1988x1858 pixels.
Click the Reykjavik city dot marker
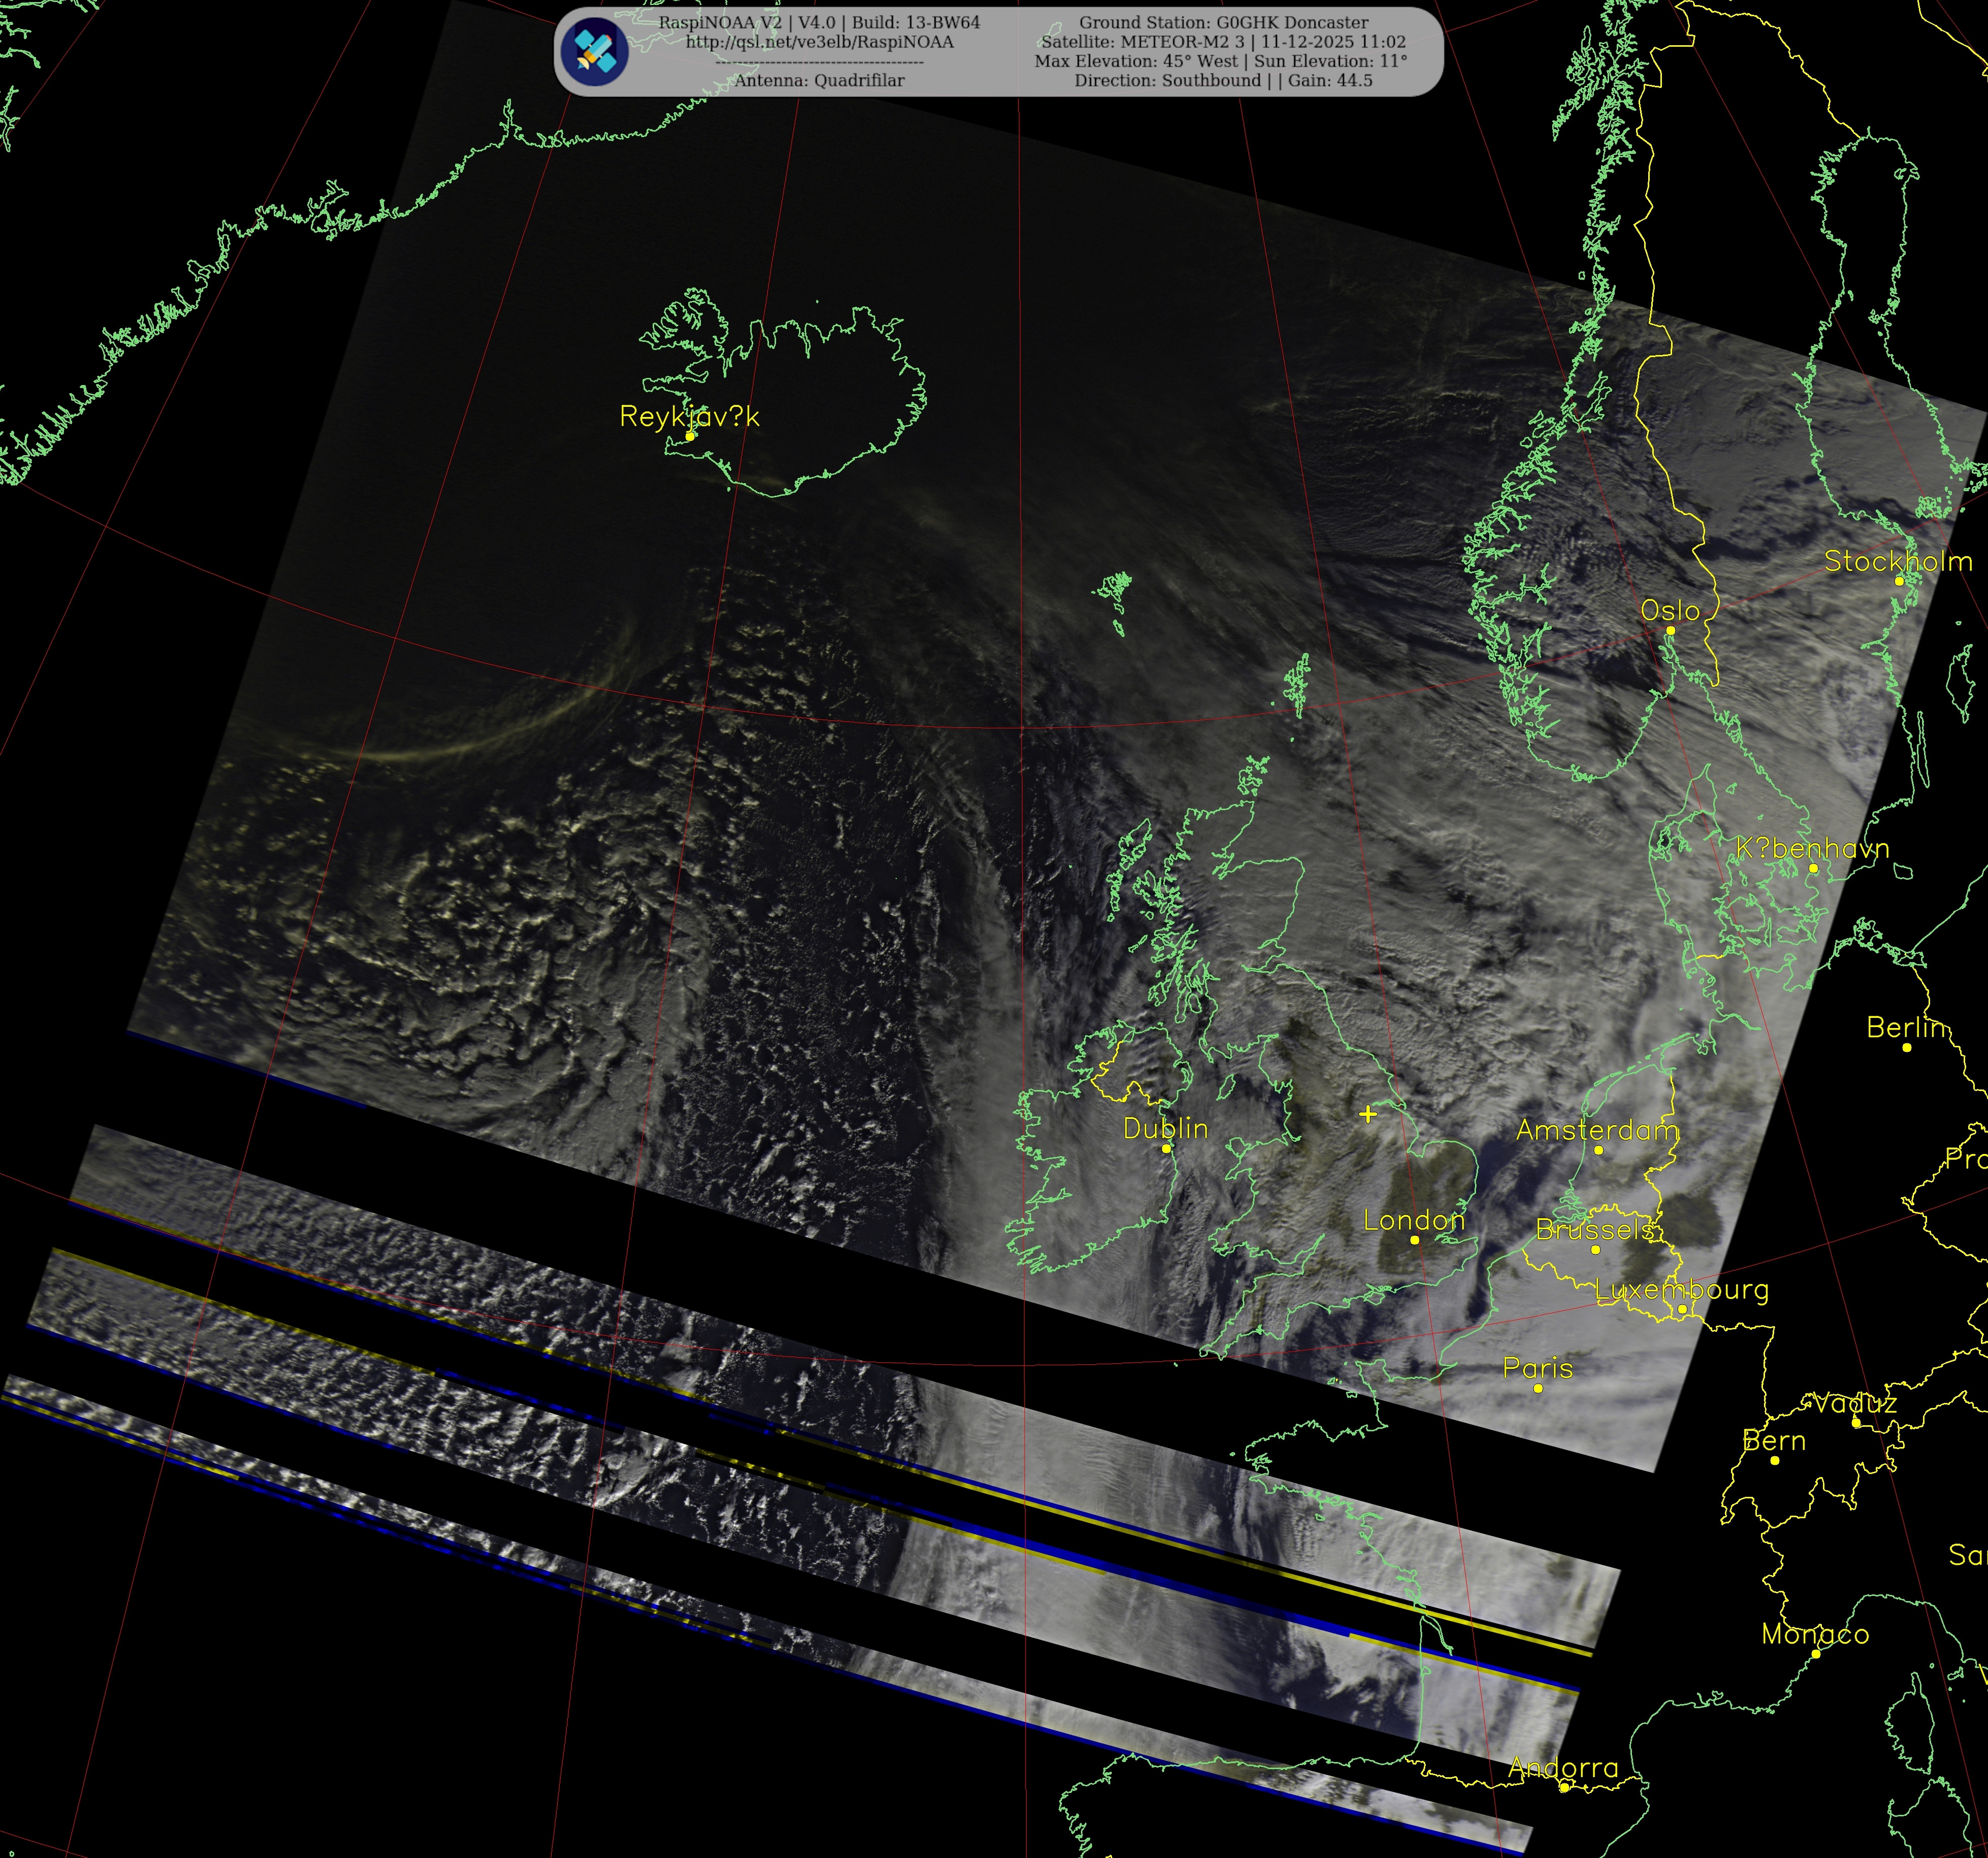(690, 436)
